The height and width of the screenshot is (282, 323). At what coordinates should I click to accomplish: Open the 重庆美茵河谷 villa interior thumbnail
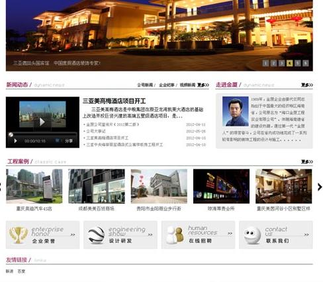(284, 186)
